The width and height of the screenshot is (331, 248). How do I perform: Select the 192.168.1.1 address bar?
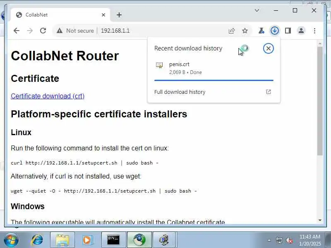(x=115, y=31)
